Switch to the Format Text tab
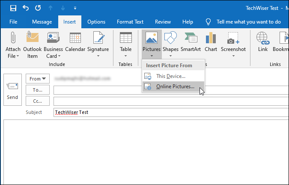Screen dimensions: 289x185 coord(130,22)
